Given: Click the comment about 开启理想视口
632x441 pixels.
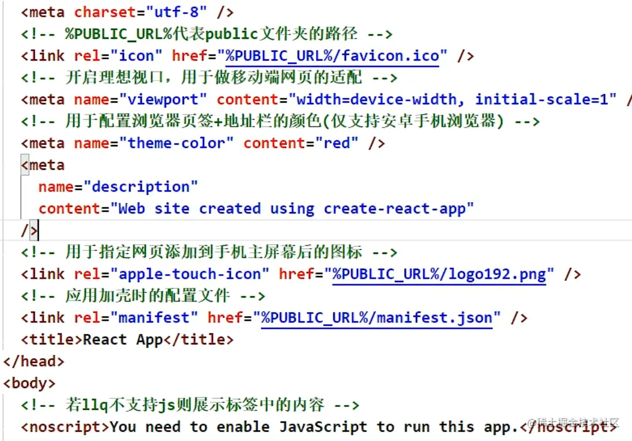Looking at the screenshot, I should coord(209,77).
